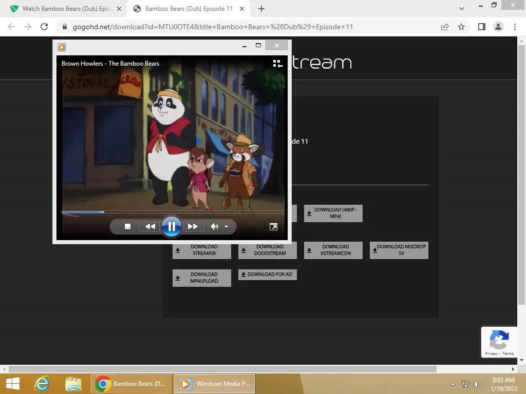Screen dimensions: 526x394
Task: Stop playback in Windows Media Player
Action: pos(127,227)
